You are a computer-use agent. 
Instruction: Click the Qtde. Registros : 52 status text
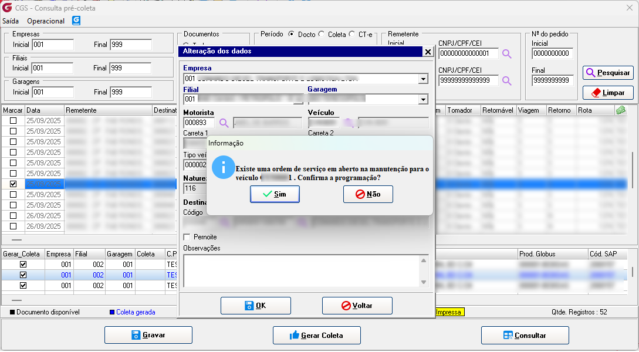[x=579, y=313]
